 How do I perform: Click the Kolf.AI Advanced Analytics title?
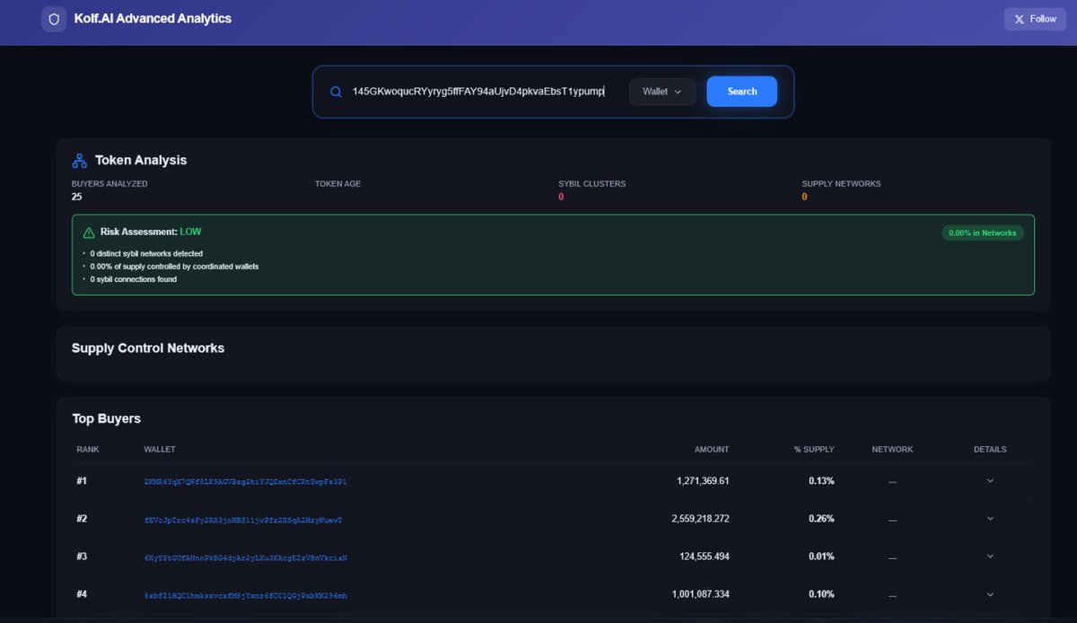click(x=153, y=18)
